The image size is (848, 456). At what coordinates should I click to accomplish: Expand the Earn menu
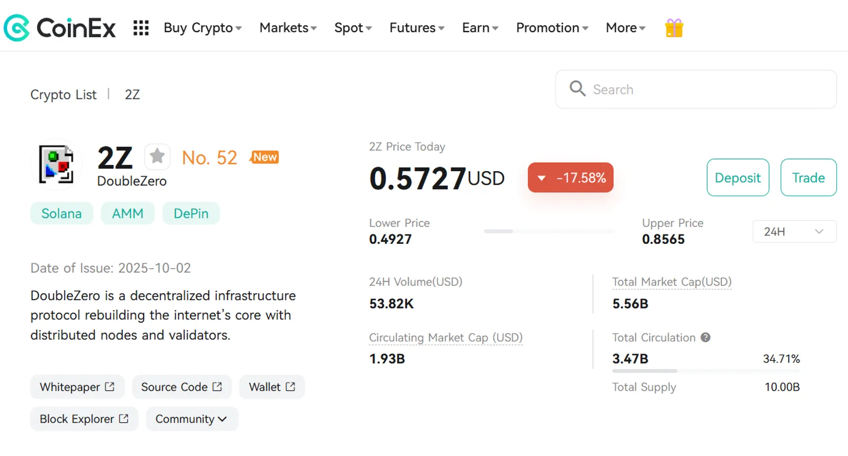(480, 28)
